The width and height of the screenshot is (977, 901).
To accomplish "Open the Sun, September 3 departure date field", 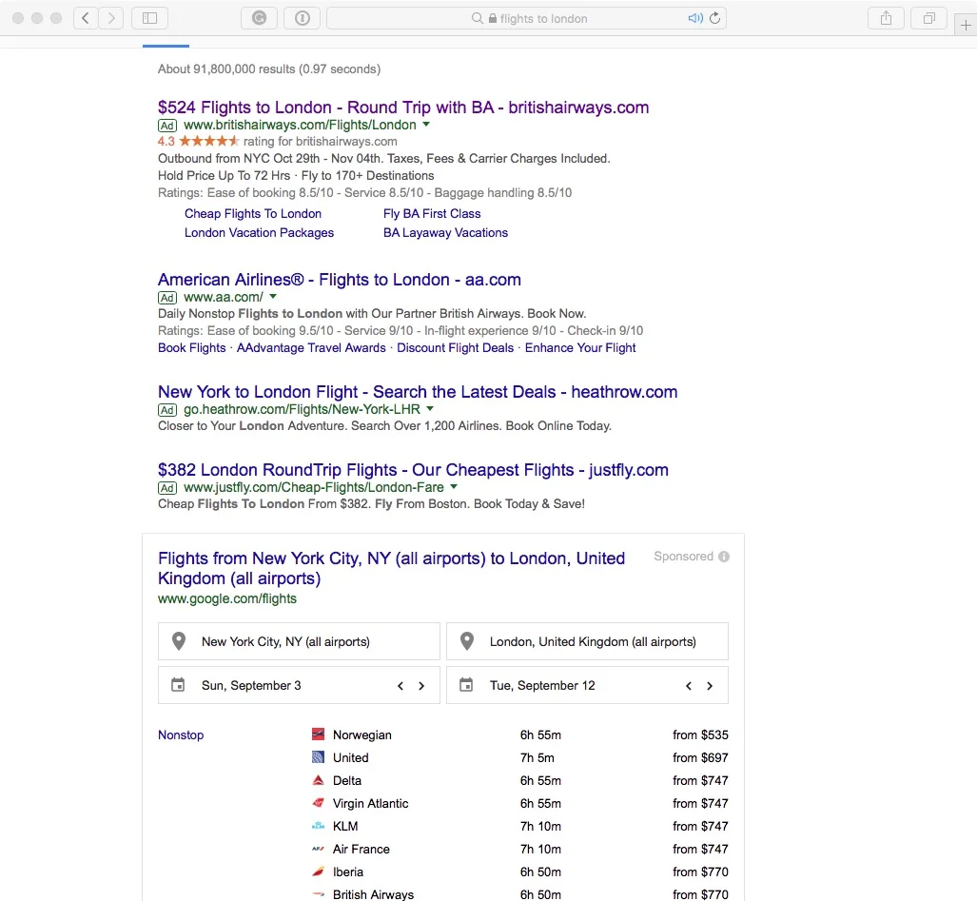I will tap(299, 685).
